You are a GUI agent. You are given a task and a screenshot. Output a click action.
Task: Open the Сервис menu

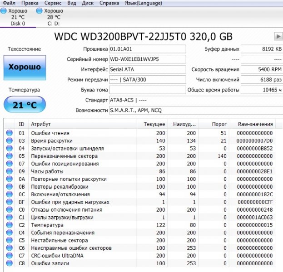click(x=53, y=3)
